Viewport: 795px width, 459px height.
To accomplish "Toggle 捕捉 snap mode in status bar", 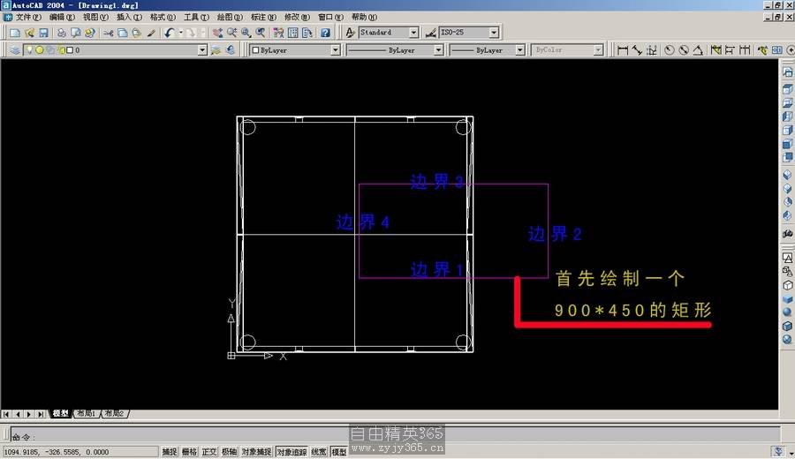I will point(169,452).
